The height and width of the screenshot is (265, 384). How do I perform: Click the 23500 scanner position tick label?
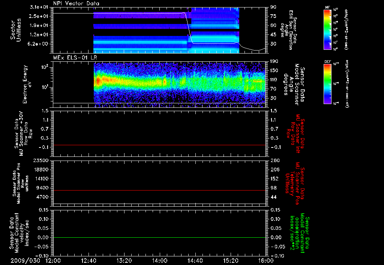[x=40, y=161]
